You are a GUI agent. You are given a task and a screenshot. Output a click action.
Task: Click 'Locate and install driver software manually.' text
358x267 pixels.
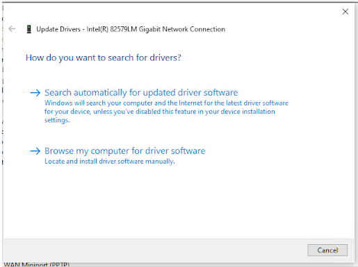pyautogui.click(x=110, y=161)
